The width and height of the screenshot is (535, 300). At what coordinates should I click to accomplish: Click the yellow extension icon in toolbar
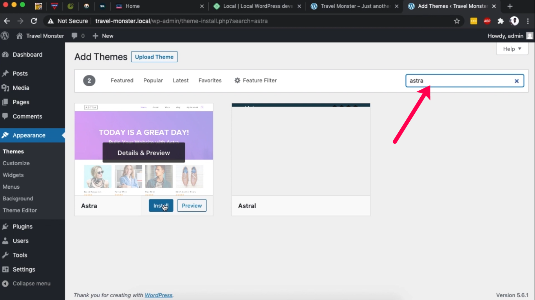474,21
